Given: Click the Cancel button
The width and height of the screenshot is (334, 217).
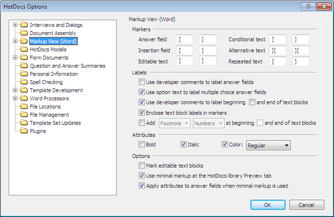Looking at the screenshot, I should coord(307,205).
